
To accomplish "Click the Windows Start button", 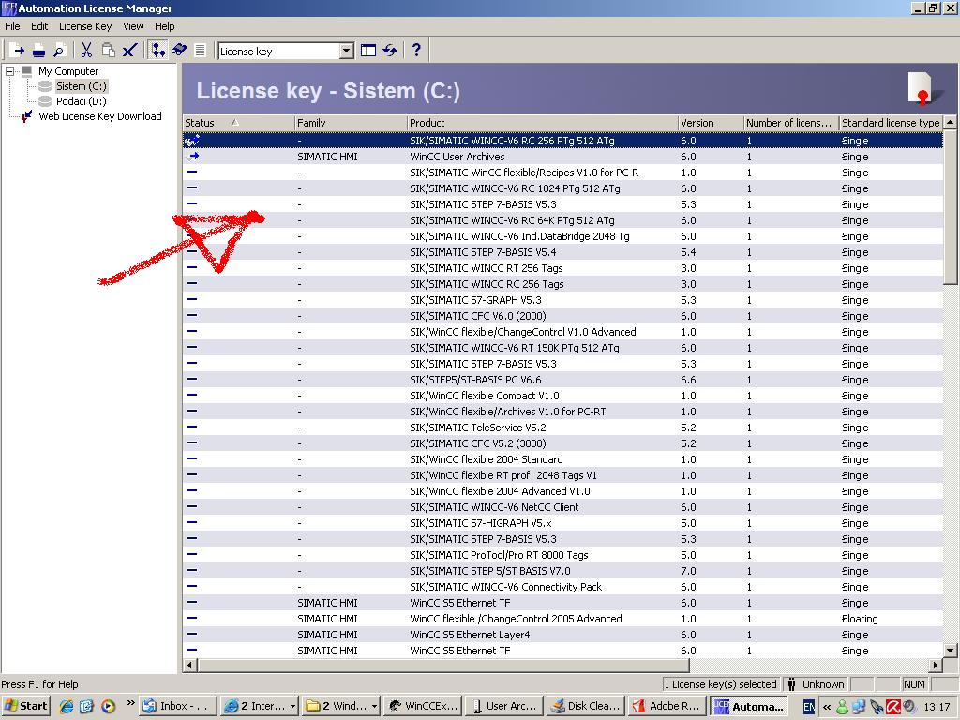I will [25, 706].
